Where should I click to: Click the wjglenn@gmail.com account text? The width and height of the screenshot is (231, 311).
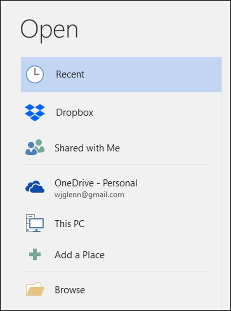pyautogui.click(x=89, y=195)
